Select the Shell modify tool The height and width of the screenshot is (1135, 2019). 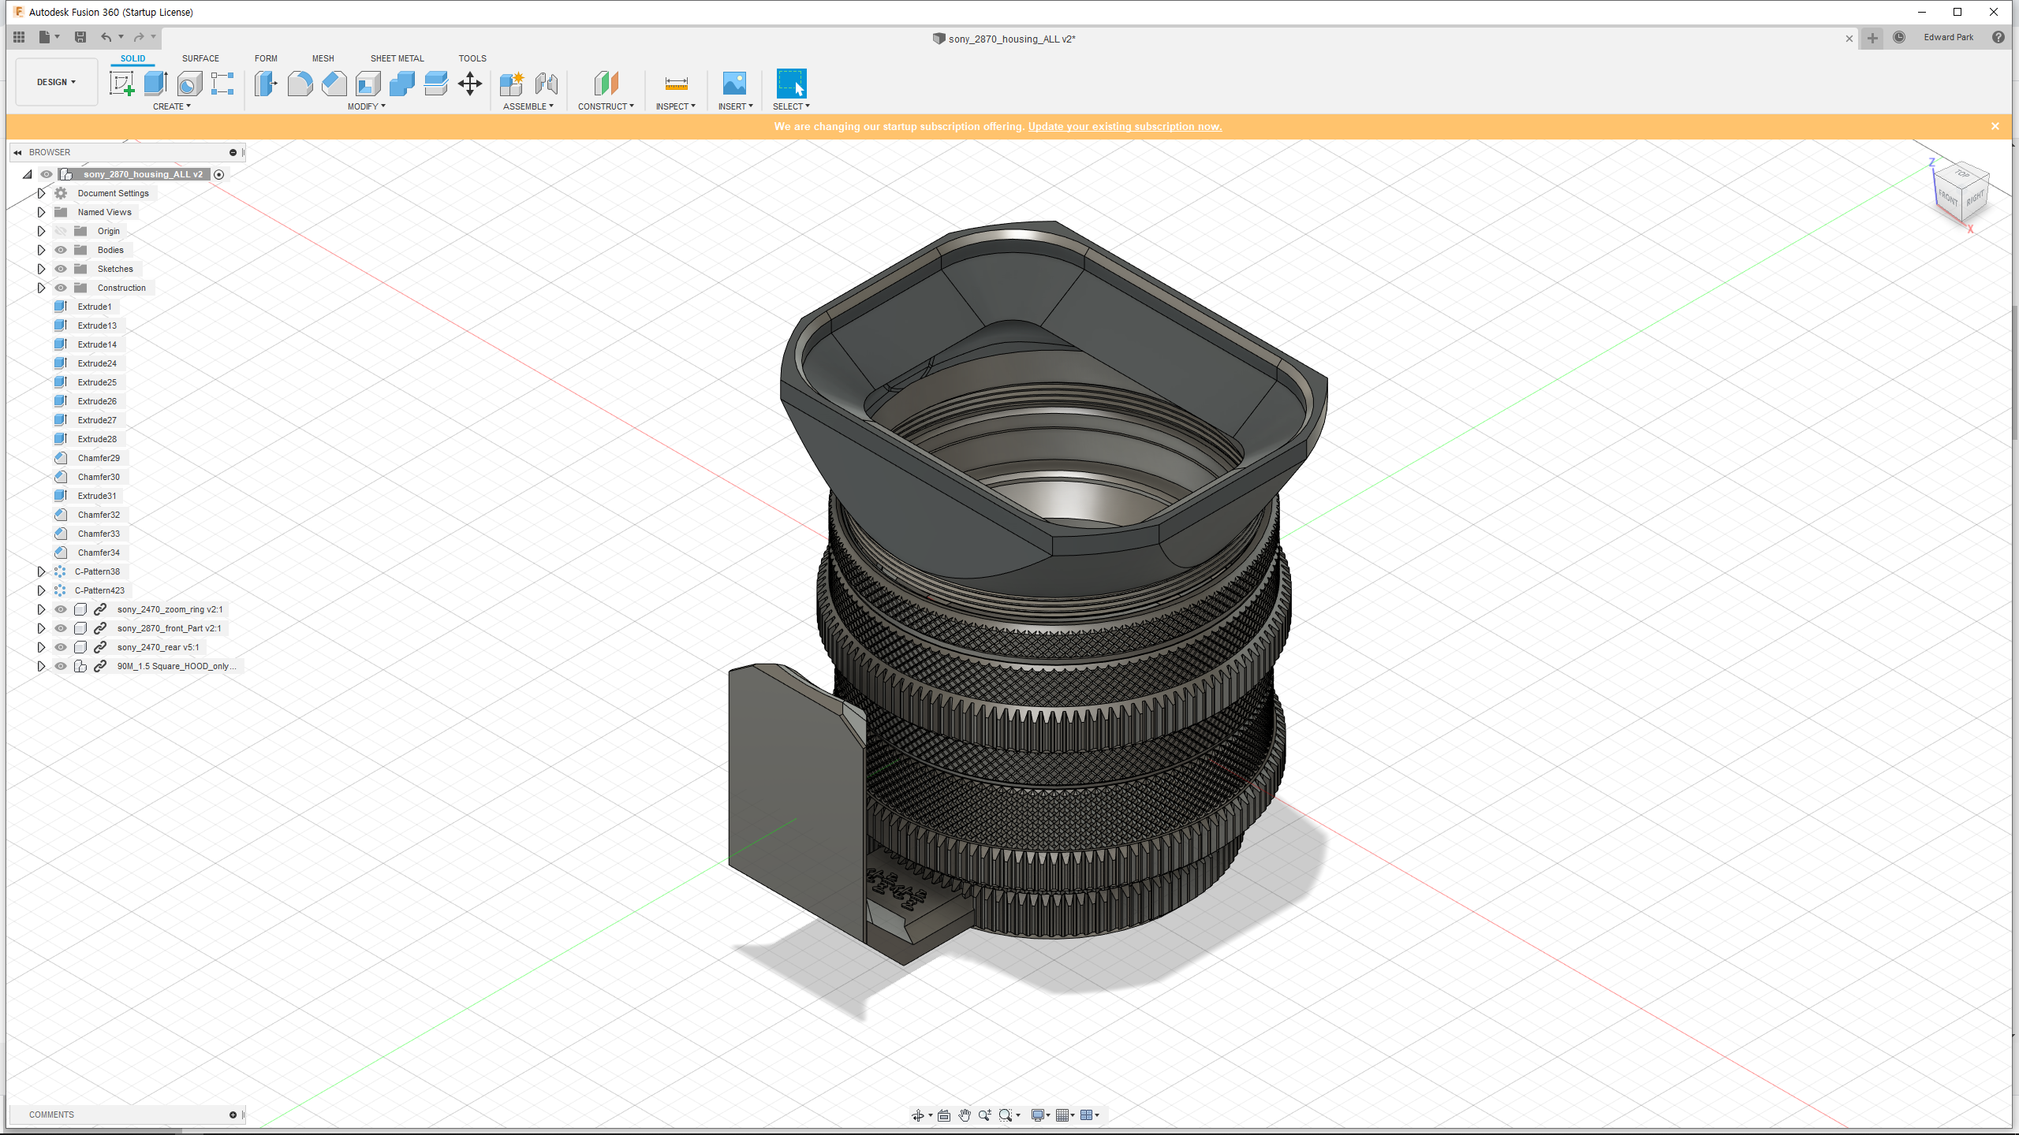coord(368,84)
